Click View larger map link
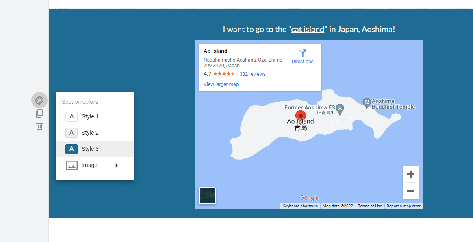The height and width of the screenshot is (242, 473). tap(221, 84)
